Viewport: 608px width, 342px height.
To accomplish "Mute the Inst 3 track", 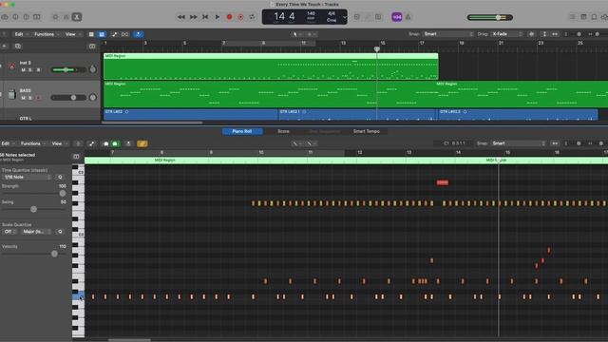I will pyautogui.click(x=23, y=69).
